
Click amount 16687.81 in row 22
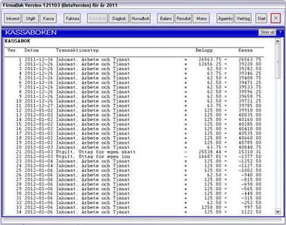click(x=210, y=156)
